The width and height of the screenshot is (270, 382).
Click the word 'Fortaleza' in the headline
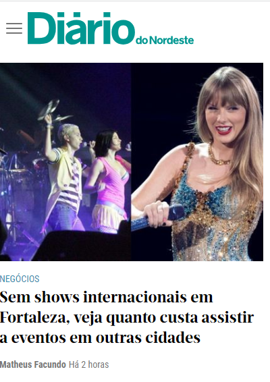click(x=34, y=318)
